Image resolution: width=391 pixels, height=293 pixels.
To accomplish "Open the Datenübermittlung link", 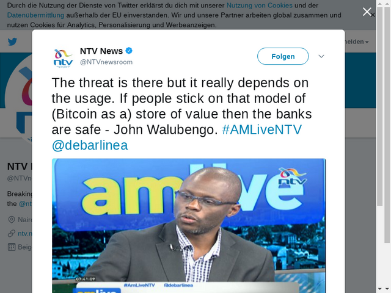I will click(35, 15).
